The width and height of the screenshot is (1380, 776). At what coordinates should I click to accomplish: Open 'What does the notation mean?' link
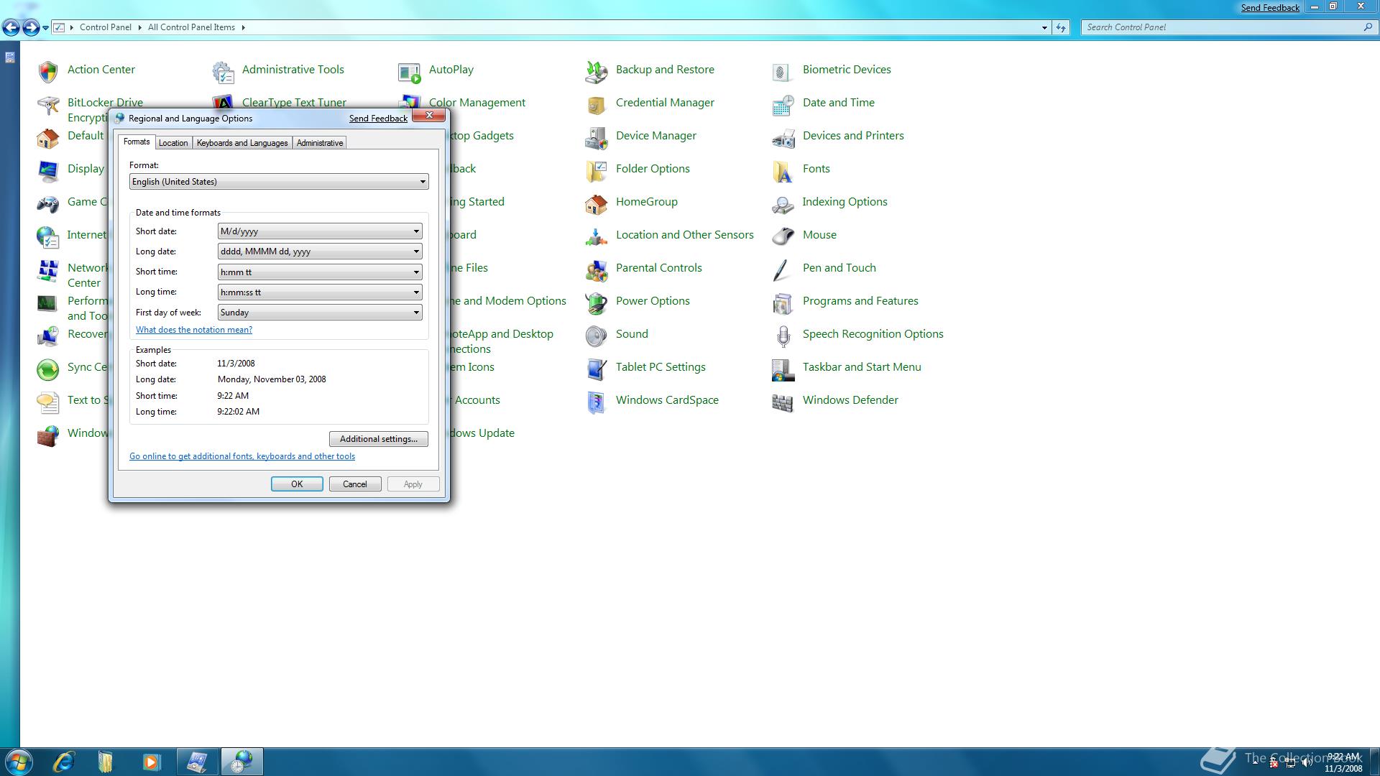pos(194,330)
